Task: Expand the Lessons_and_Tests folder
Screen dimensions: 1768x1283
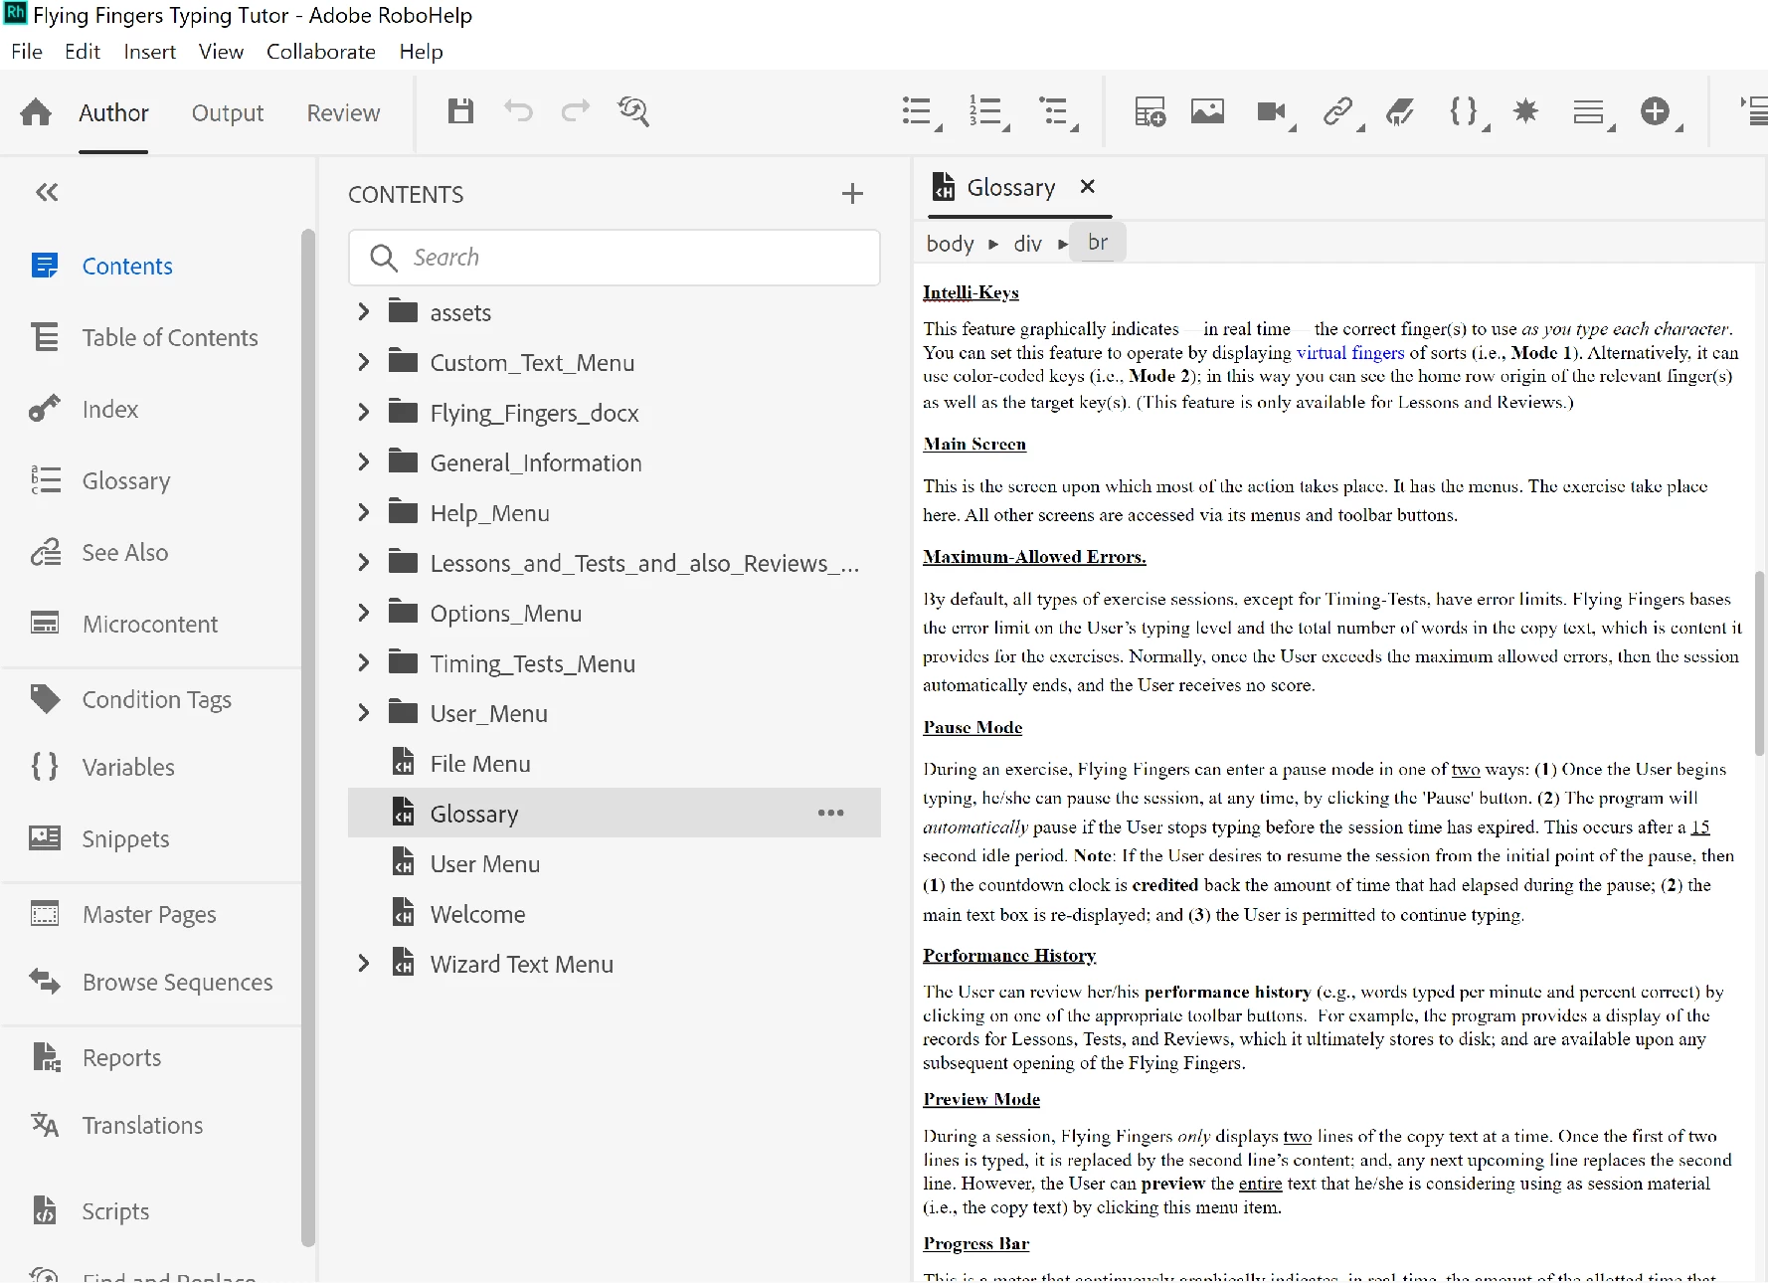Action: pyautogui.click(x=363, y=563)
